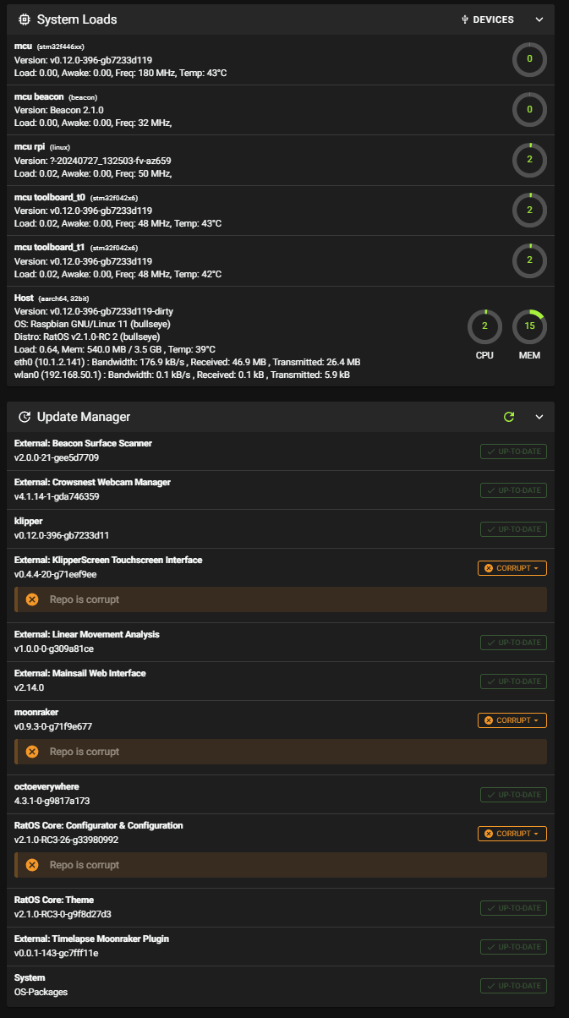Refresh update status with green reload icon
This screenshot has width=569, height=1018.
[x=509, y=417]
